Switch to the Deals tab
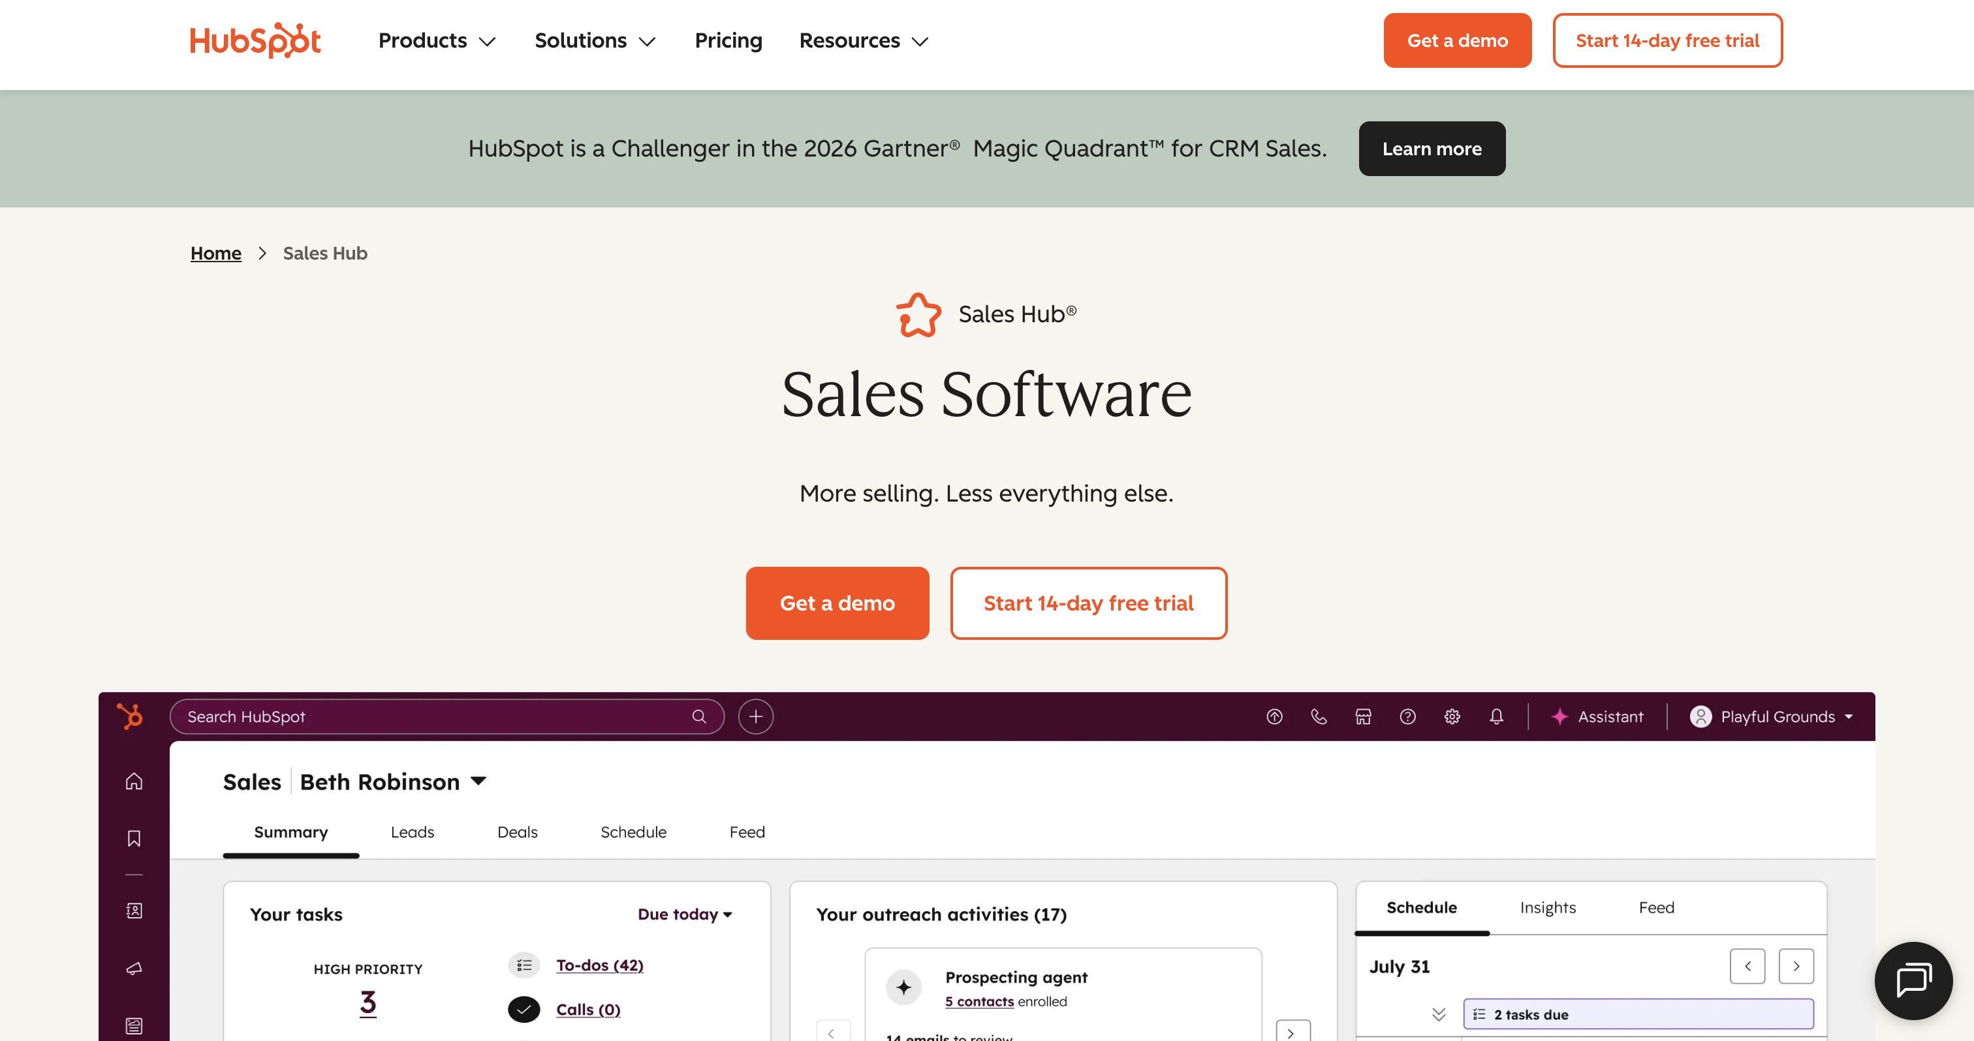The image size is (1974, 1041). [x=517, y=832]
